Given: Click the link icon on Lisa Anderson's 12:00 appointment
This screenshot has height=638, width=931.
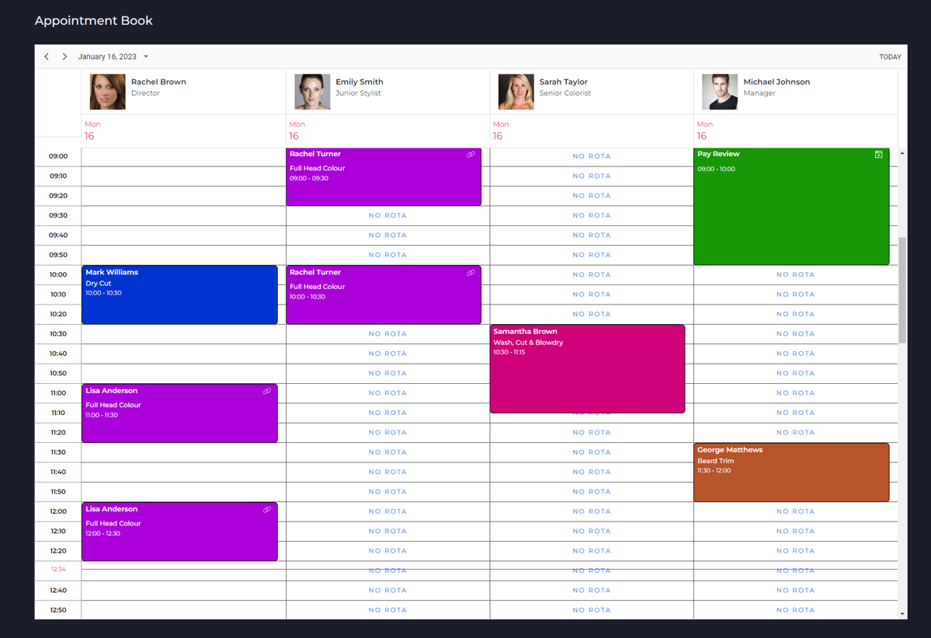Looking at the screenshot, I should [267, 509].
